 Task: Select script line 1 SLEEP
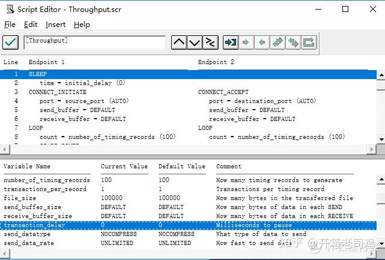[188, 74]
